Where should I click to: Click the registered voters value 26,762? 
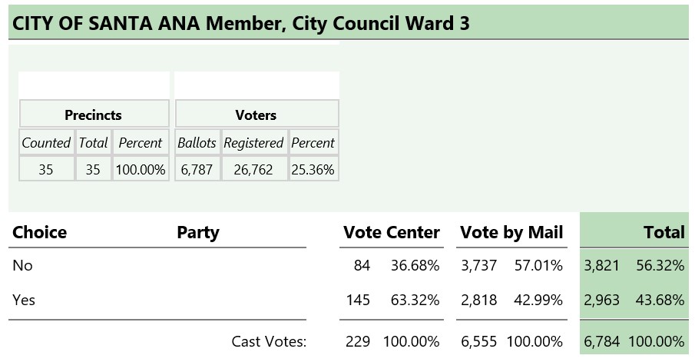(x=253, y=169)
